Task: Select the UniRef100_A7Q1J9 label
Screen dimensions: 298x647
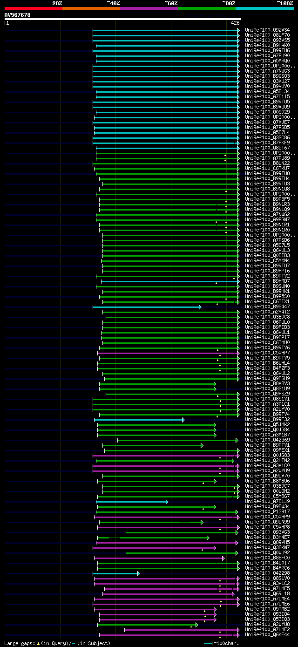Action: tap(268, 501)
